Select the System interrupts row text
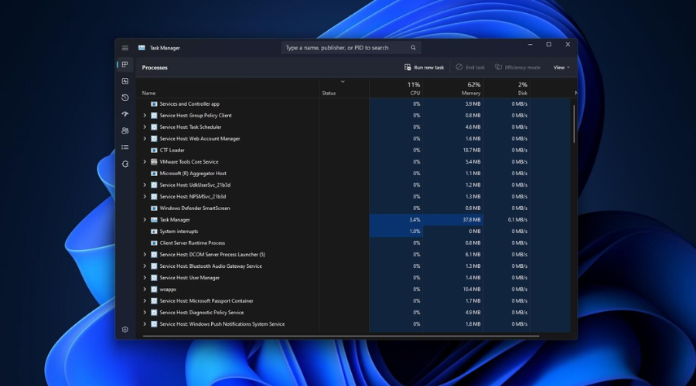 179,232
